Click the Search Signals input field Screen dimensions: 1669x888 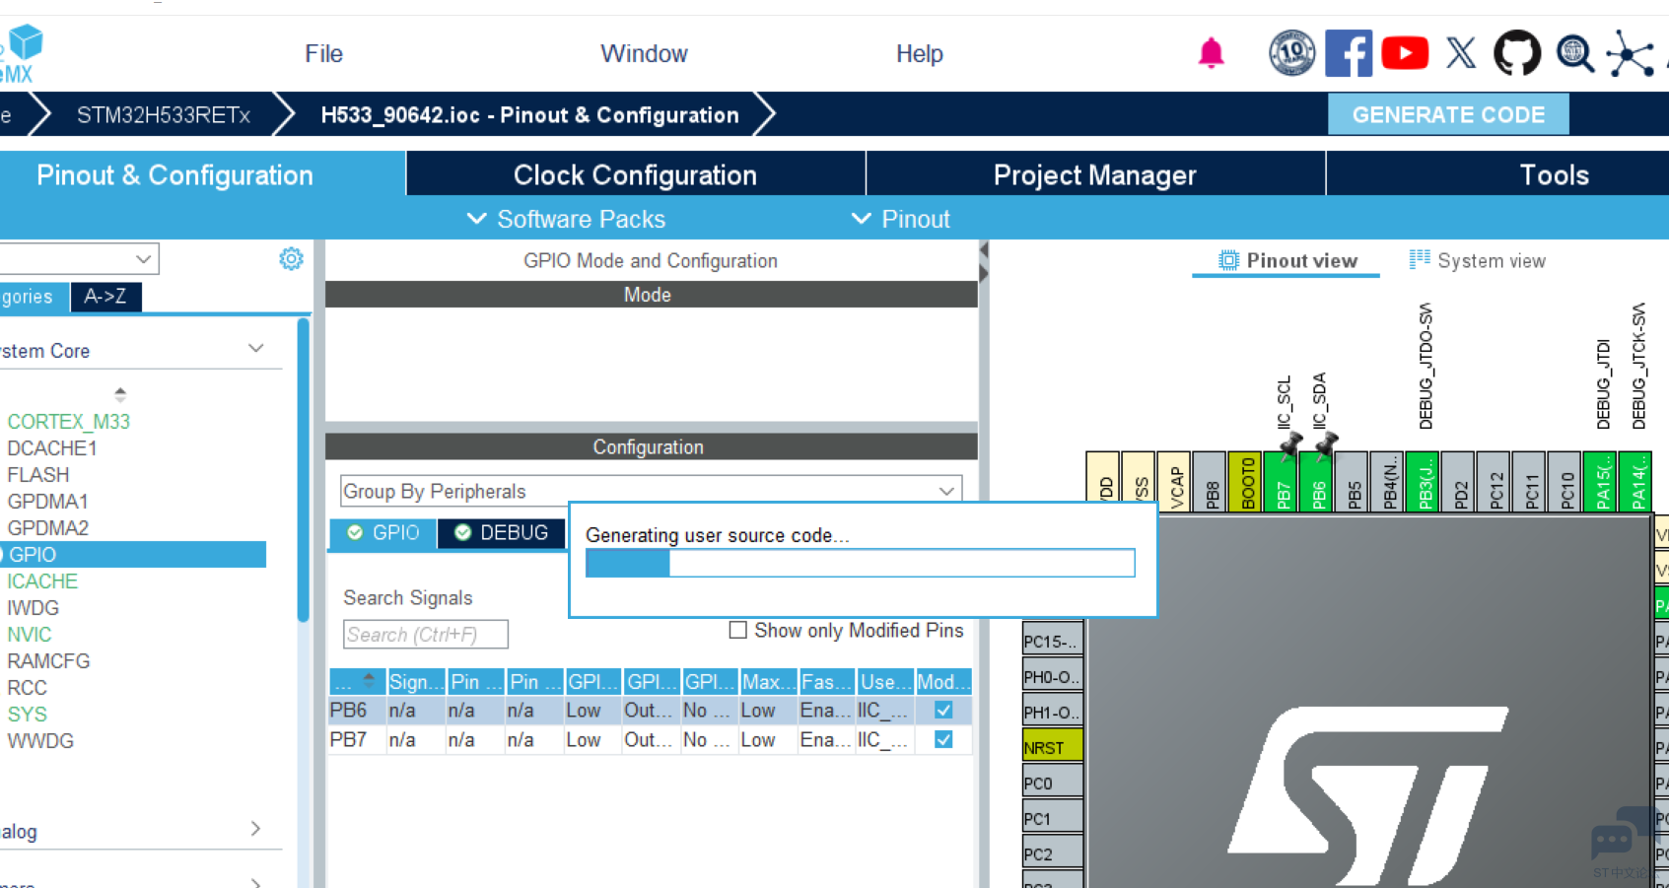426,634
